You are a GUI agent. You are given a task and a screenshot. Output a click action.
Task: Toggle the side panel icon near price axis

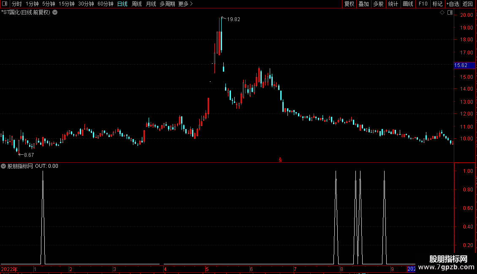click(450, 13)
